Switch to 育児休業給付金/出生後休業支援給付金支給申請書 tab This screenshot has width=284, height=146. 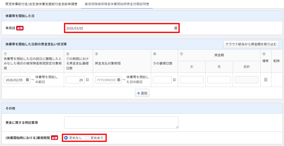[x=41, y=4]
